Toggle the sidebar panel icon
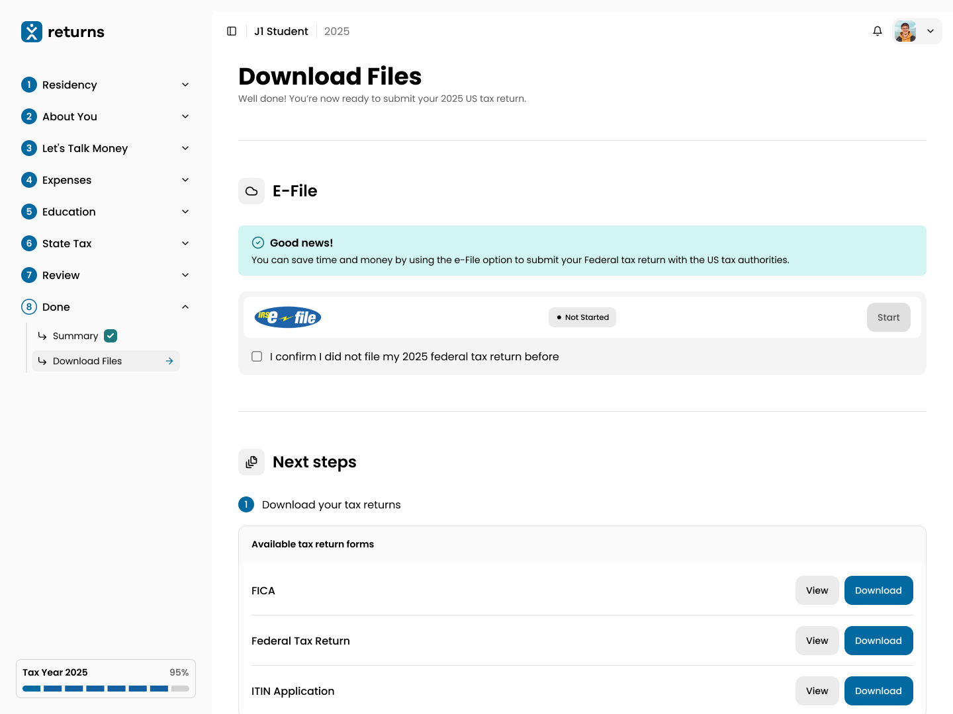The width and height of the screenshot is (953, 714). [232, 31]
